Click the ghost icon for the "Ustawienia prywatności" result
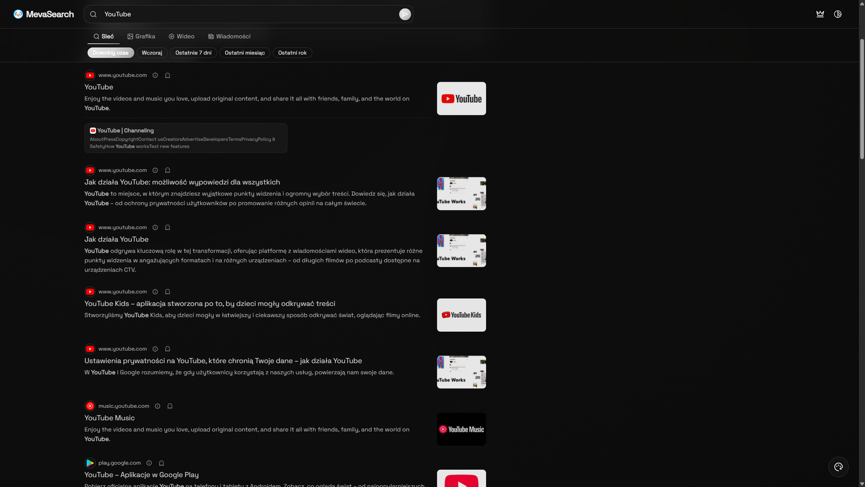Viewport: 865px width, 487px height. click(x=168, y=349)
